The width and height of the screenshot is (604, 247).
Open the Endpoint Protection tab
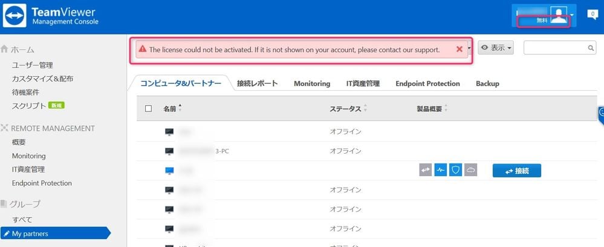click(427, 84)
